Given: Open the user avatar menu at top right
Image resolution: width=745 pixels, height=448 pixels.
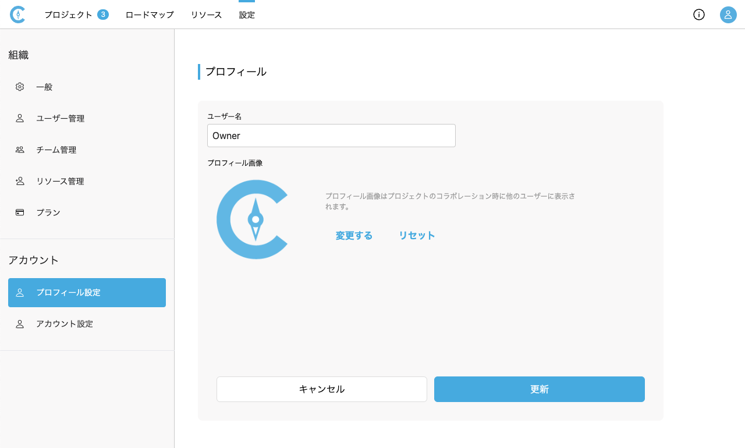Looking at the screenshot, I should [x=728, y=15].
